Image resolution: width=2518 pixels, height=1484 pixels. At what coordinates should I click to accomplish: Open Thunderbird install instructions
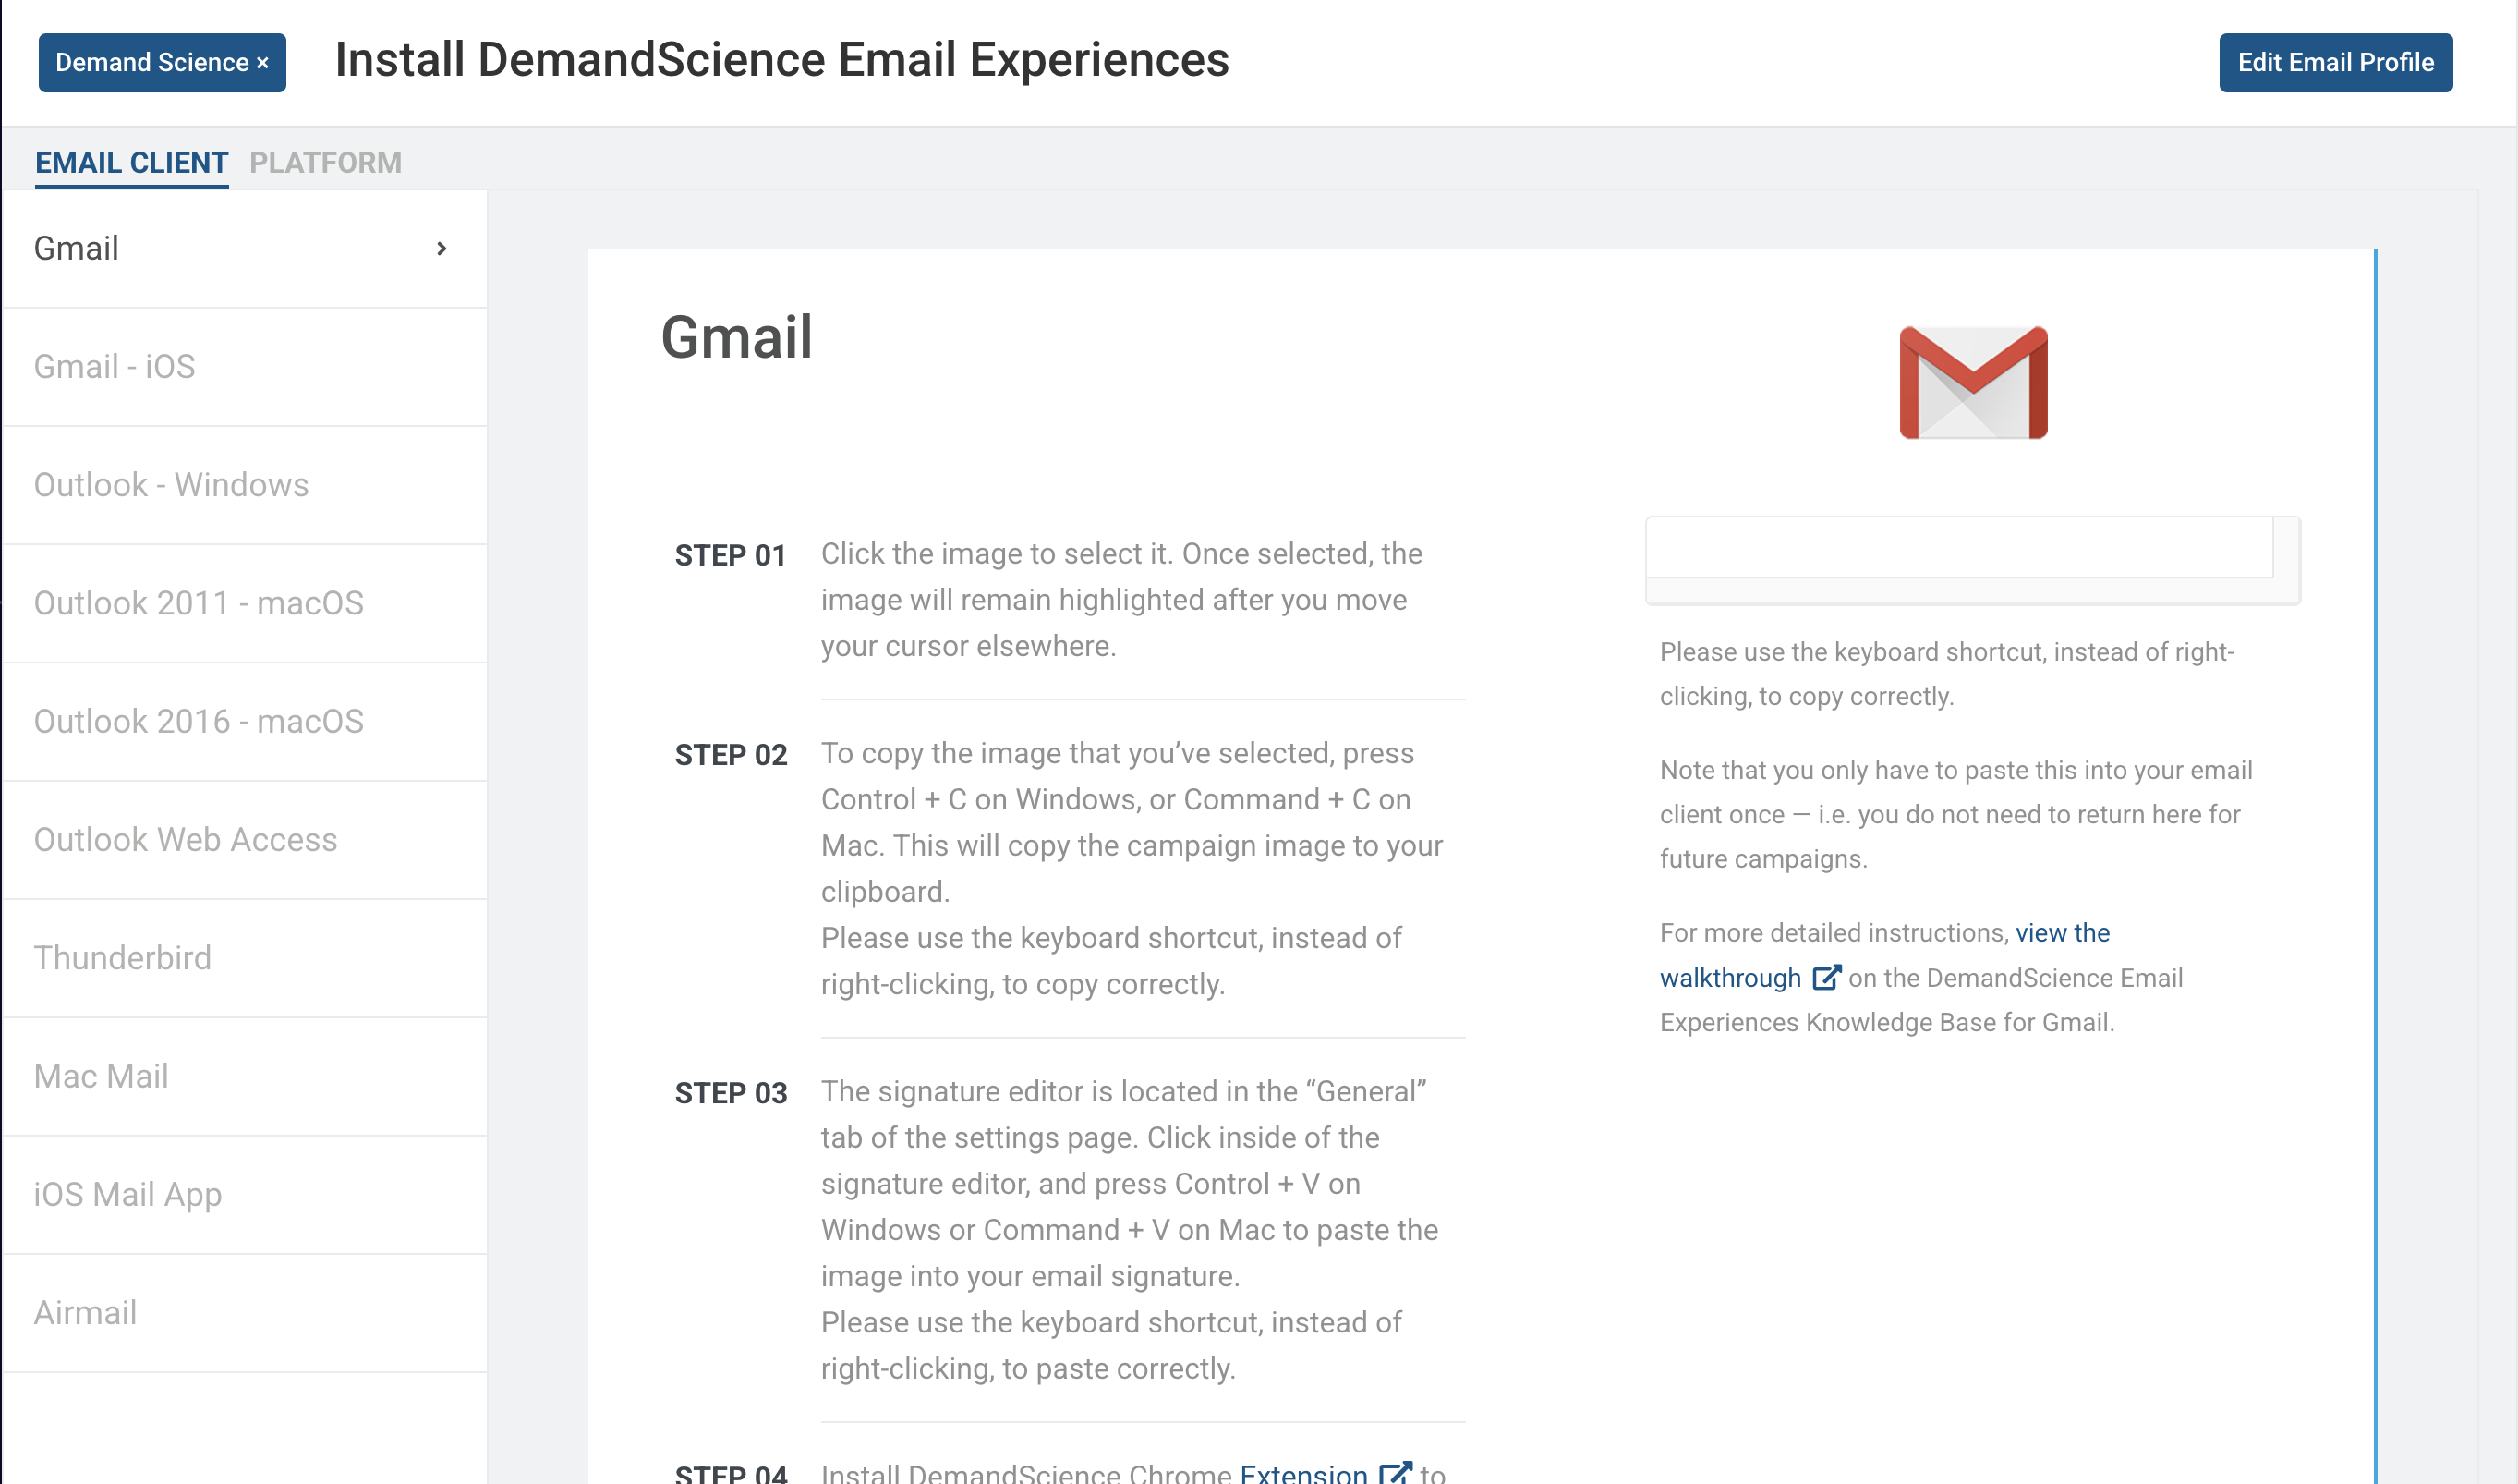[245, 958]
